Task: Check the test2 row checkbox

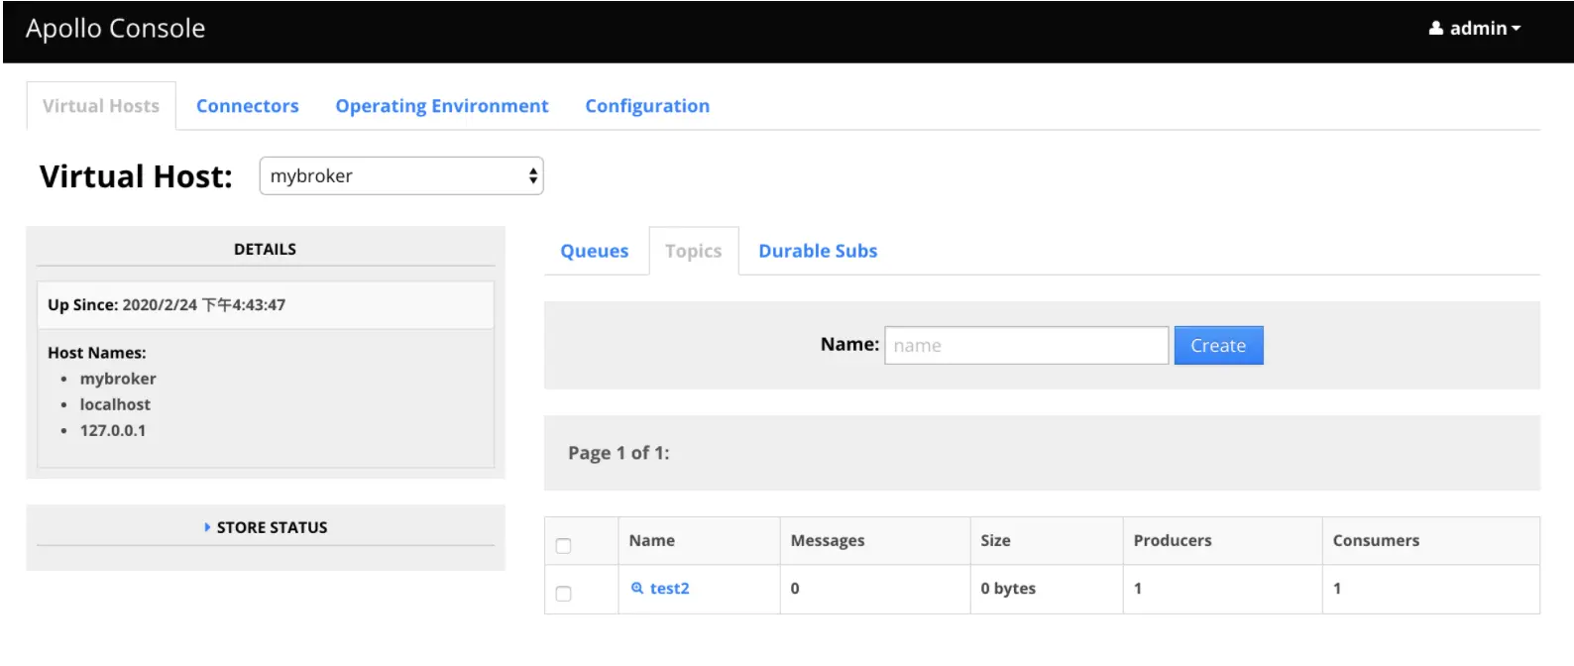Action: tap(564, 594)
